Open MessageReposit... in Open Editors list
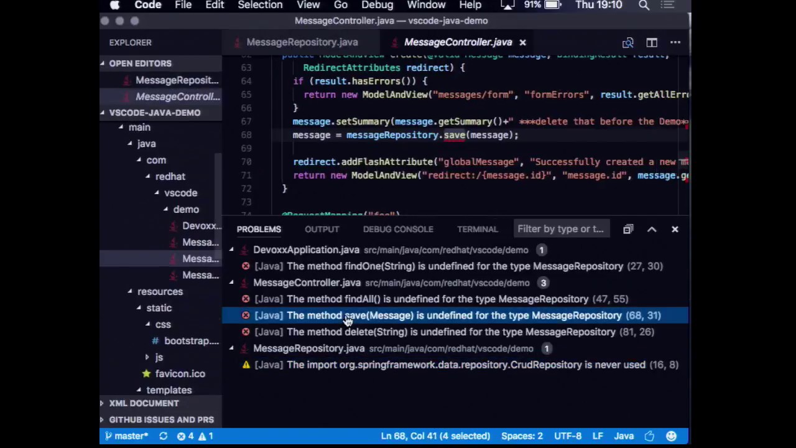Viewport: 796px width, 448px height. [x=177, y=80]
